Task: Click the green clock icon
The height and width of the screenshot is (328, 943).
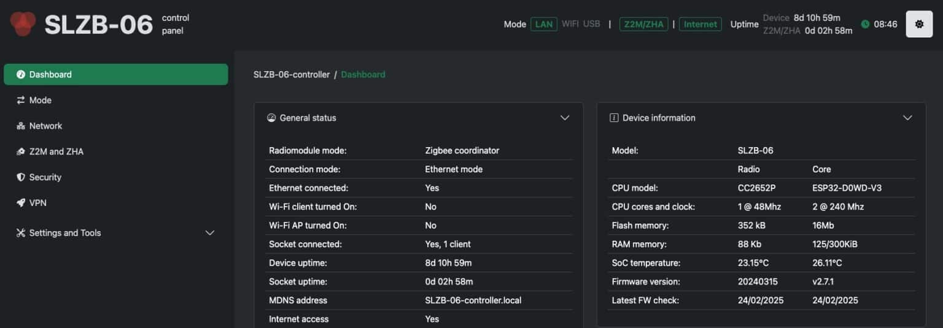Action: click(x=866, y=25)
